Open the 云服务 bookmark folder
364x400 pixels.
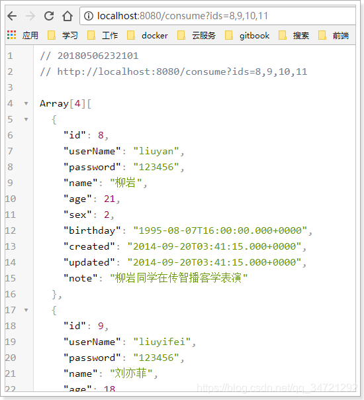tap(197, 35)
